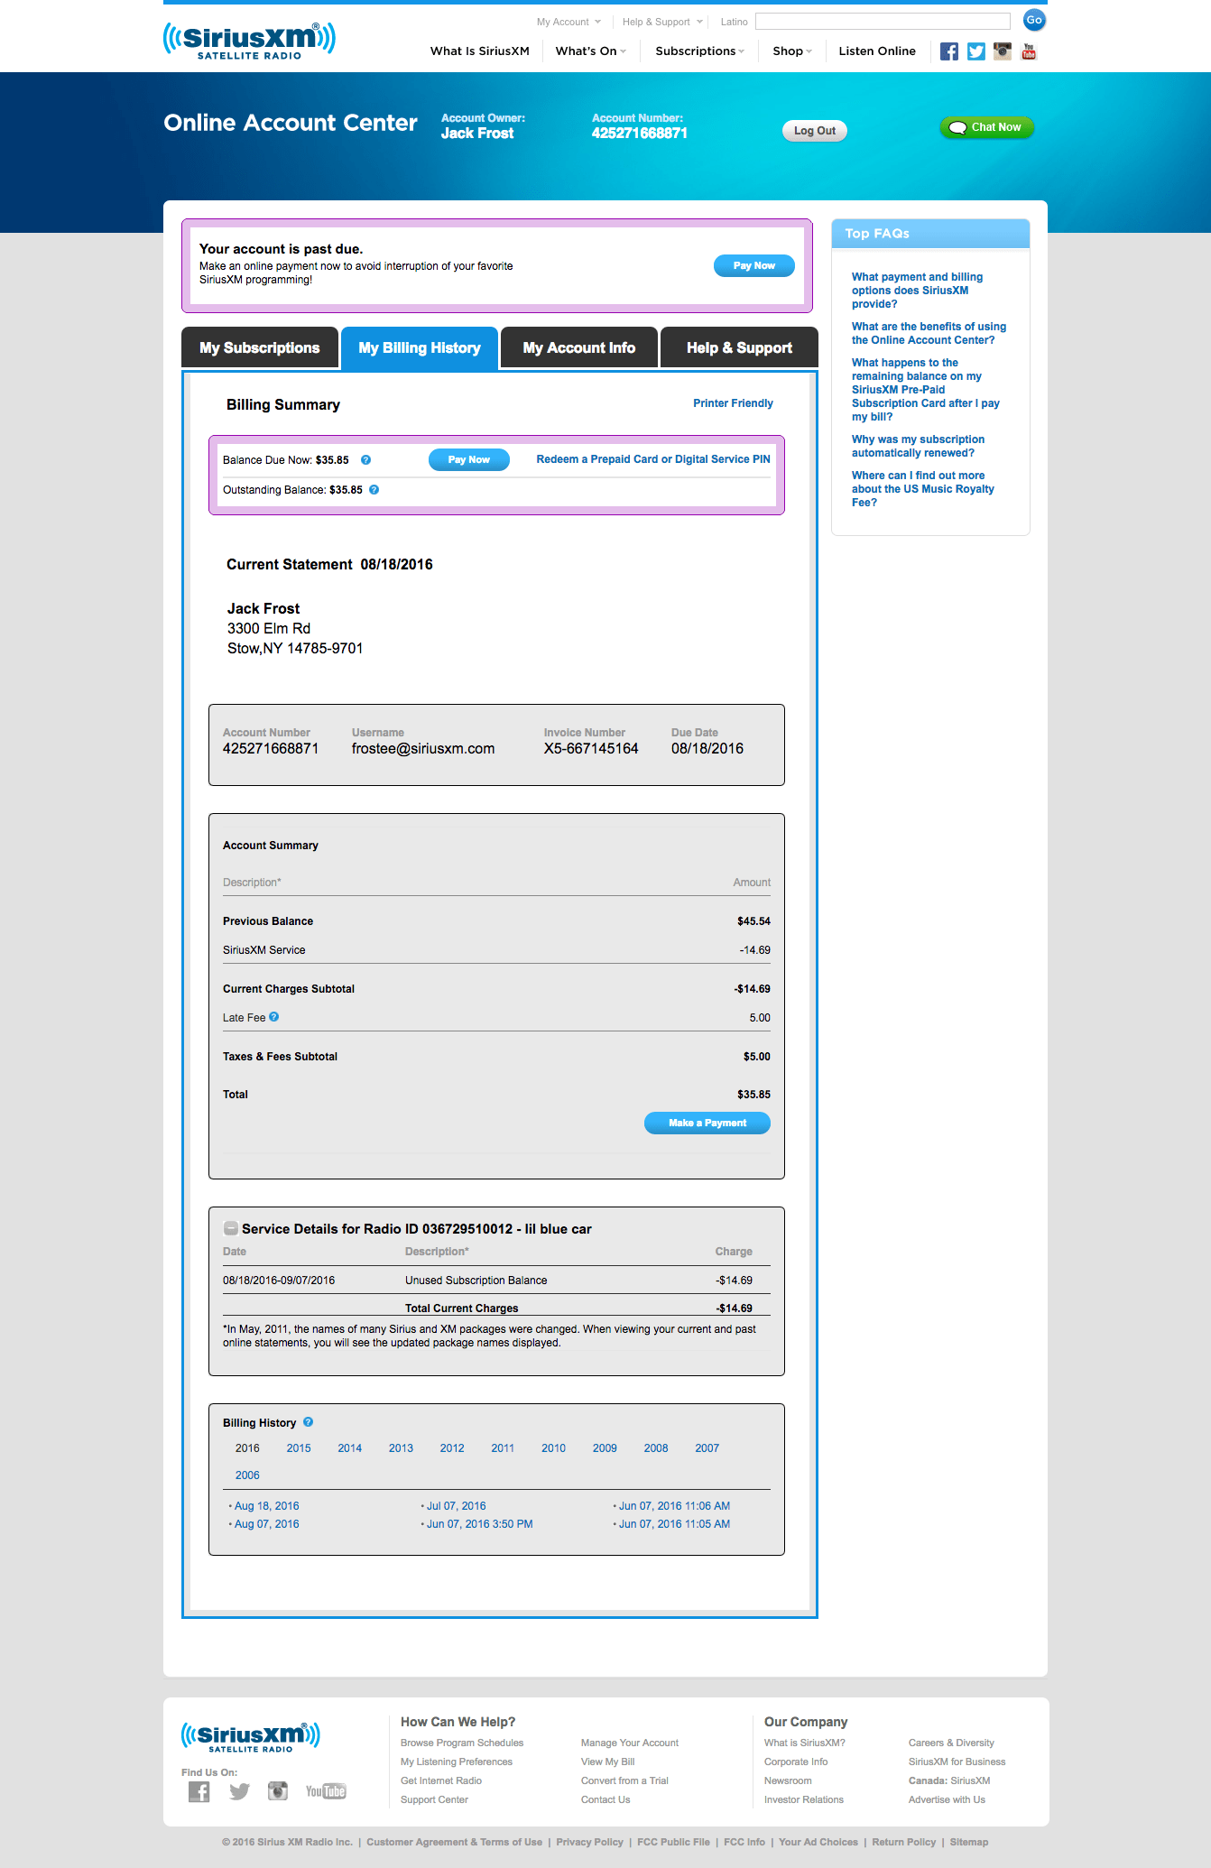The width and height of the screenshot is (1211, 1868).
Task: Expand the Shop menu
Action: click(792, 51)
